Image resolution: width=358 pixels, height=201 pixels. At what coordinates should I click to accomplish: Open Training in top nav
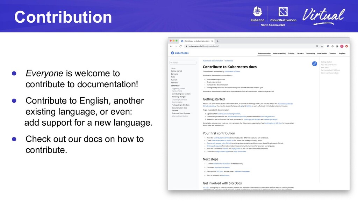(x=291, y=53)
